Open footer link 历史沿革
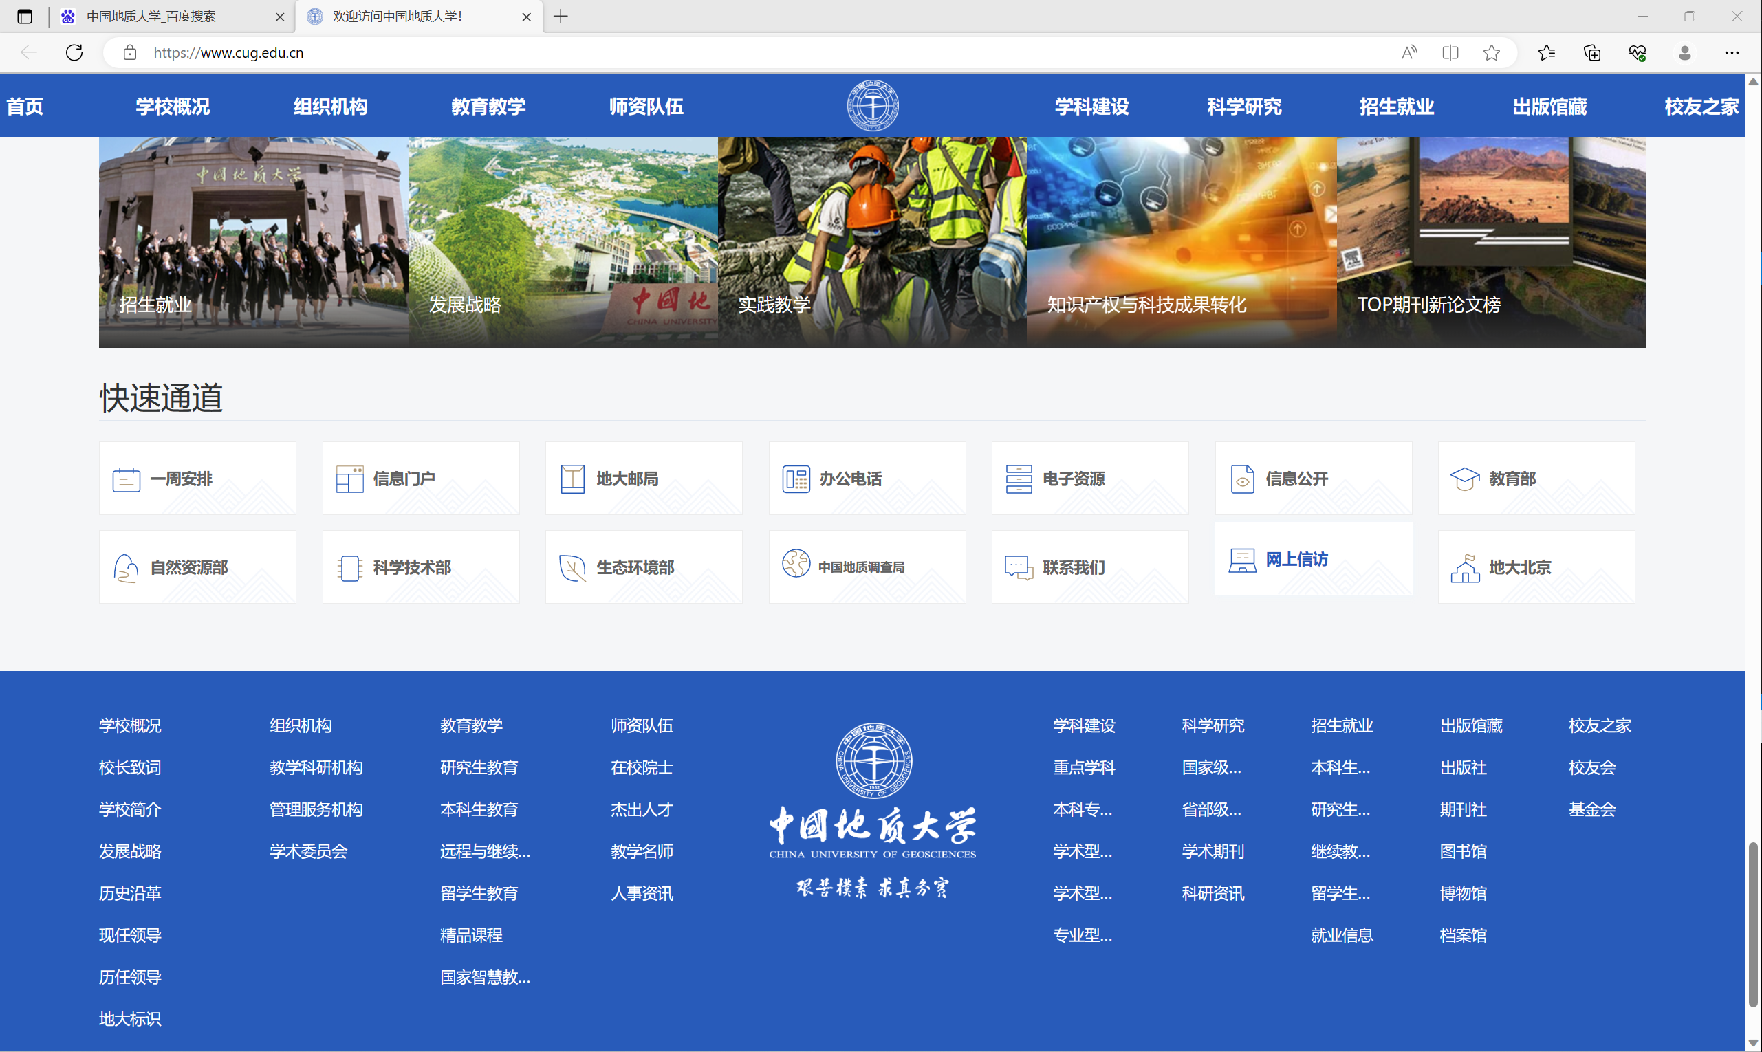The height and width of the screenshot is (1052, 1762). pos(131,893)
